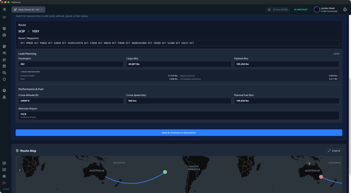This screenshot has height=193, width=351.
Task: Click Jordan Reed's avatar icon
Action: (x=317, y=10)
